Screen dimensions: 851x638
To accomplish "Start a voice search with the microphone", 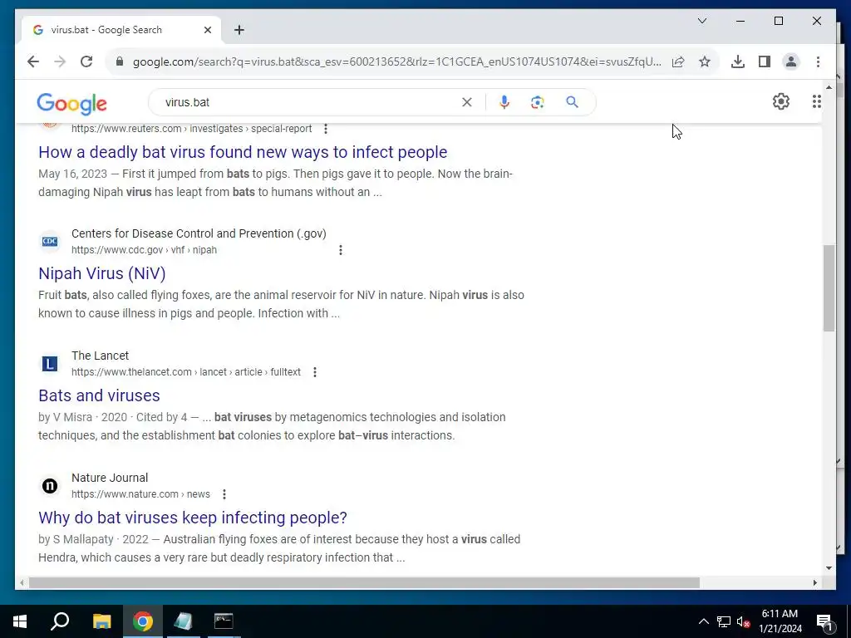I will pos(504,102).
